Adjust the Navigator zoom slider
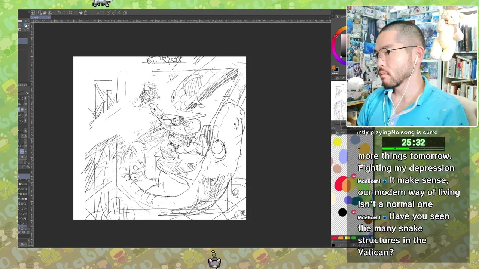The height and width of the screenshot is (269, 479). click(x=339, y=123)
